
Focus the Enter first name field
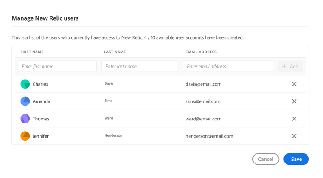[x=57, y=66]
